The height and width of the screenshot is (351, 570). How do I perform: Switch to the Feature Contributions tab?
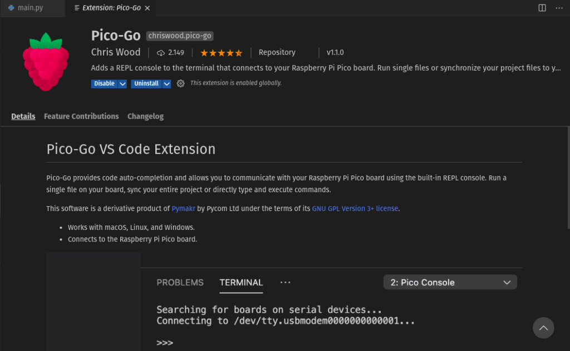[81, 116]
